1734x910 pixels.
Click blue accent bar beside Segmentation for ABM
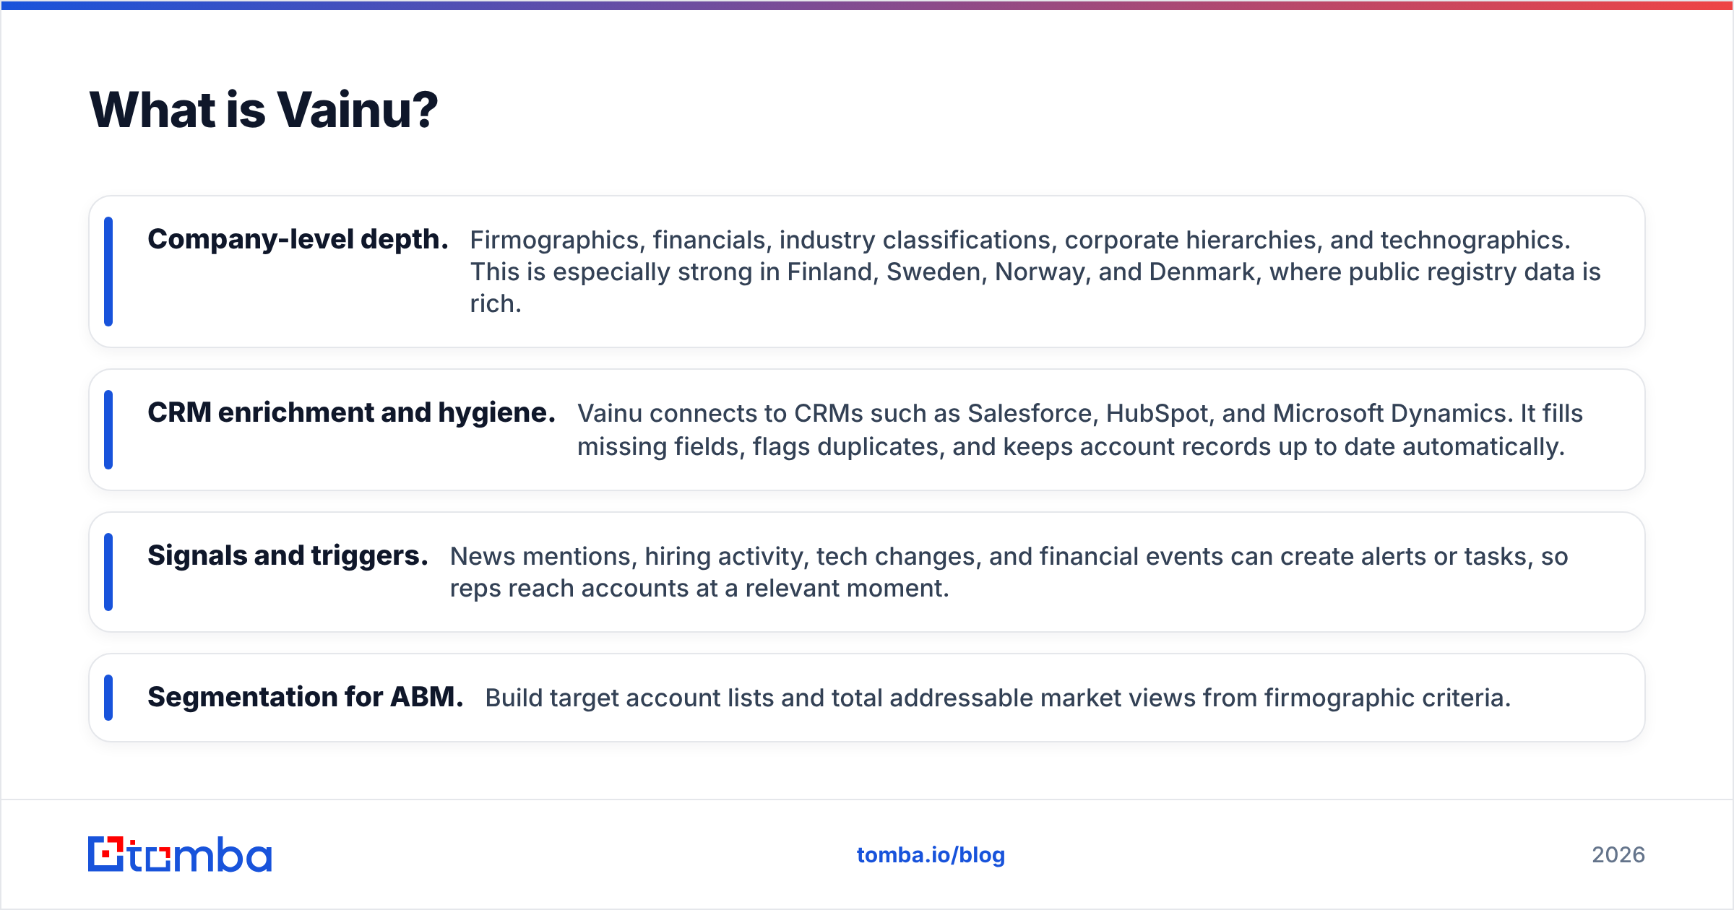tap(108, 698)
